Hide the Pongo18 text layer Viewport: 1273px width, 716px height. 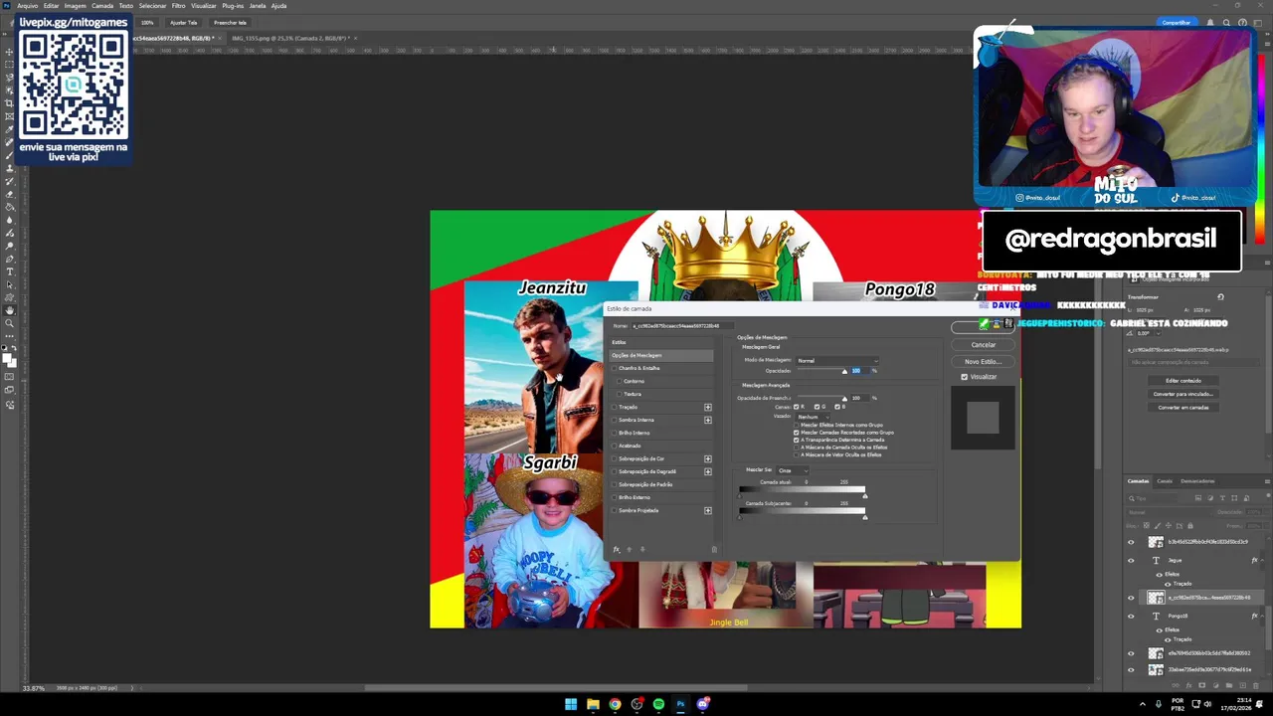1131,616
